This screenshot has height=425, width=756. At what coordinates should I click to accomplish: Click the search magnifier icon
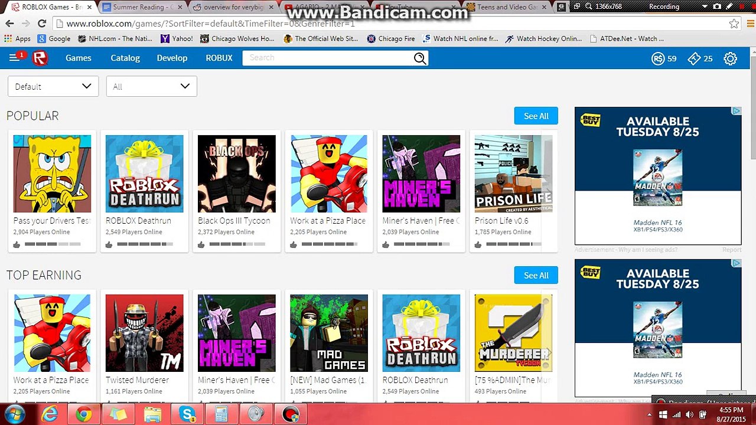click(420, 58)
